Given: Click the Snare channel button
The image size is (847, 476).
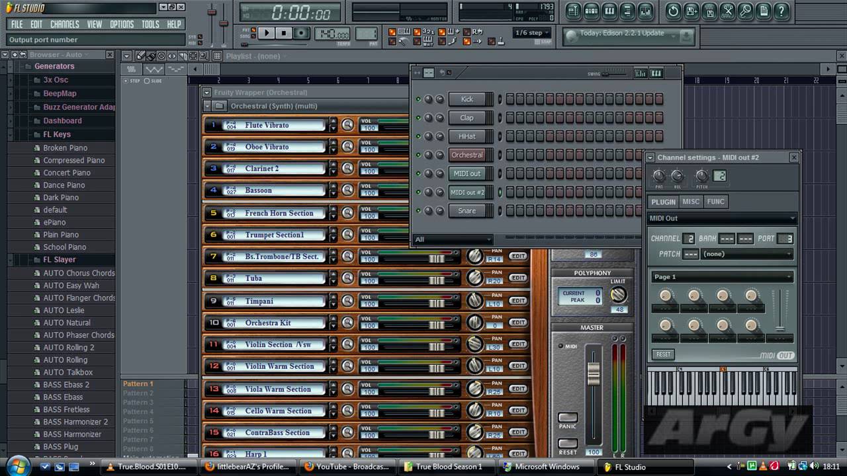Looking at the screenshot, I should [467, 211].
